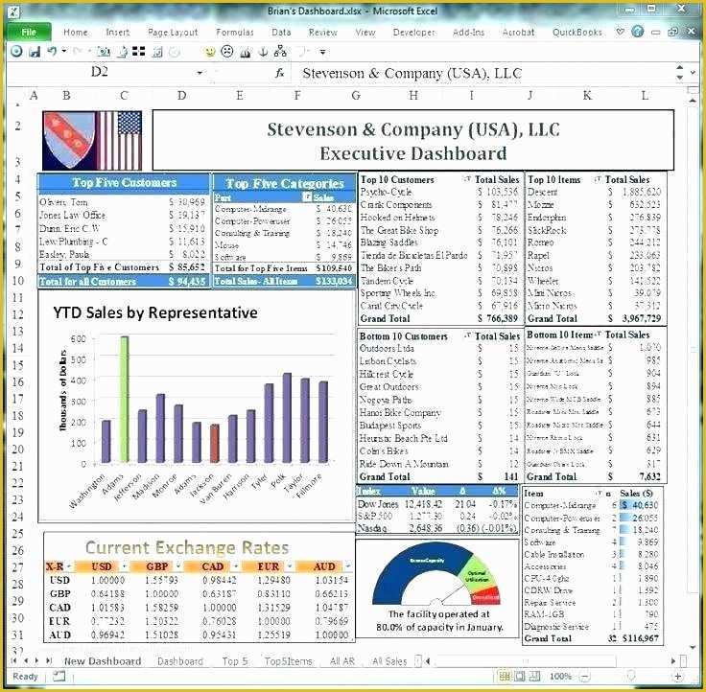Open the Developer ribbon tab
706x692 pixels.
(413, 32)
